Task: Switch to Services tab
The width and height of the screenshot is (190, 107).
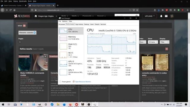Action: [103, 24]
